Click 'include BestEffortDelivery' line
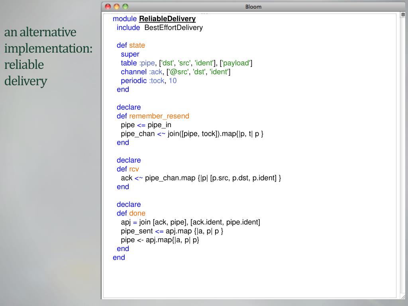This screenshot has width=408, height=306. pyautogui.click(x=159, y=27)
